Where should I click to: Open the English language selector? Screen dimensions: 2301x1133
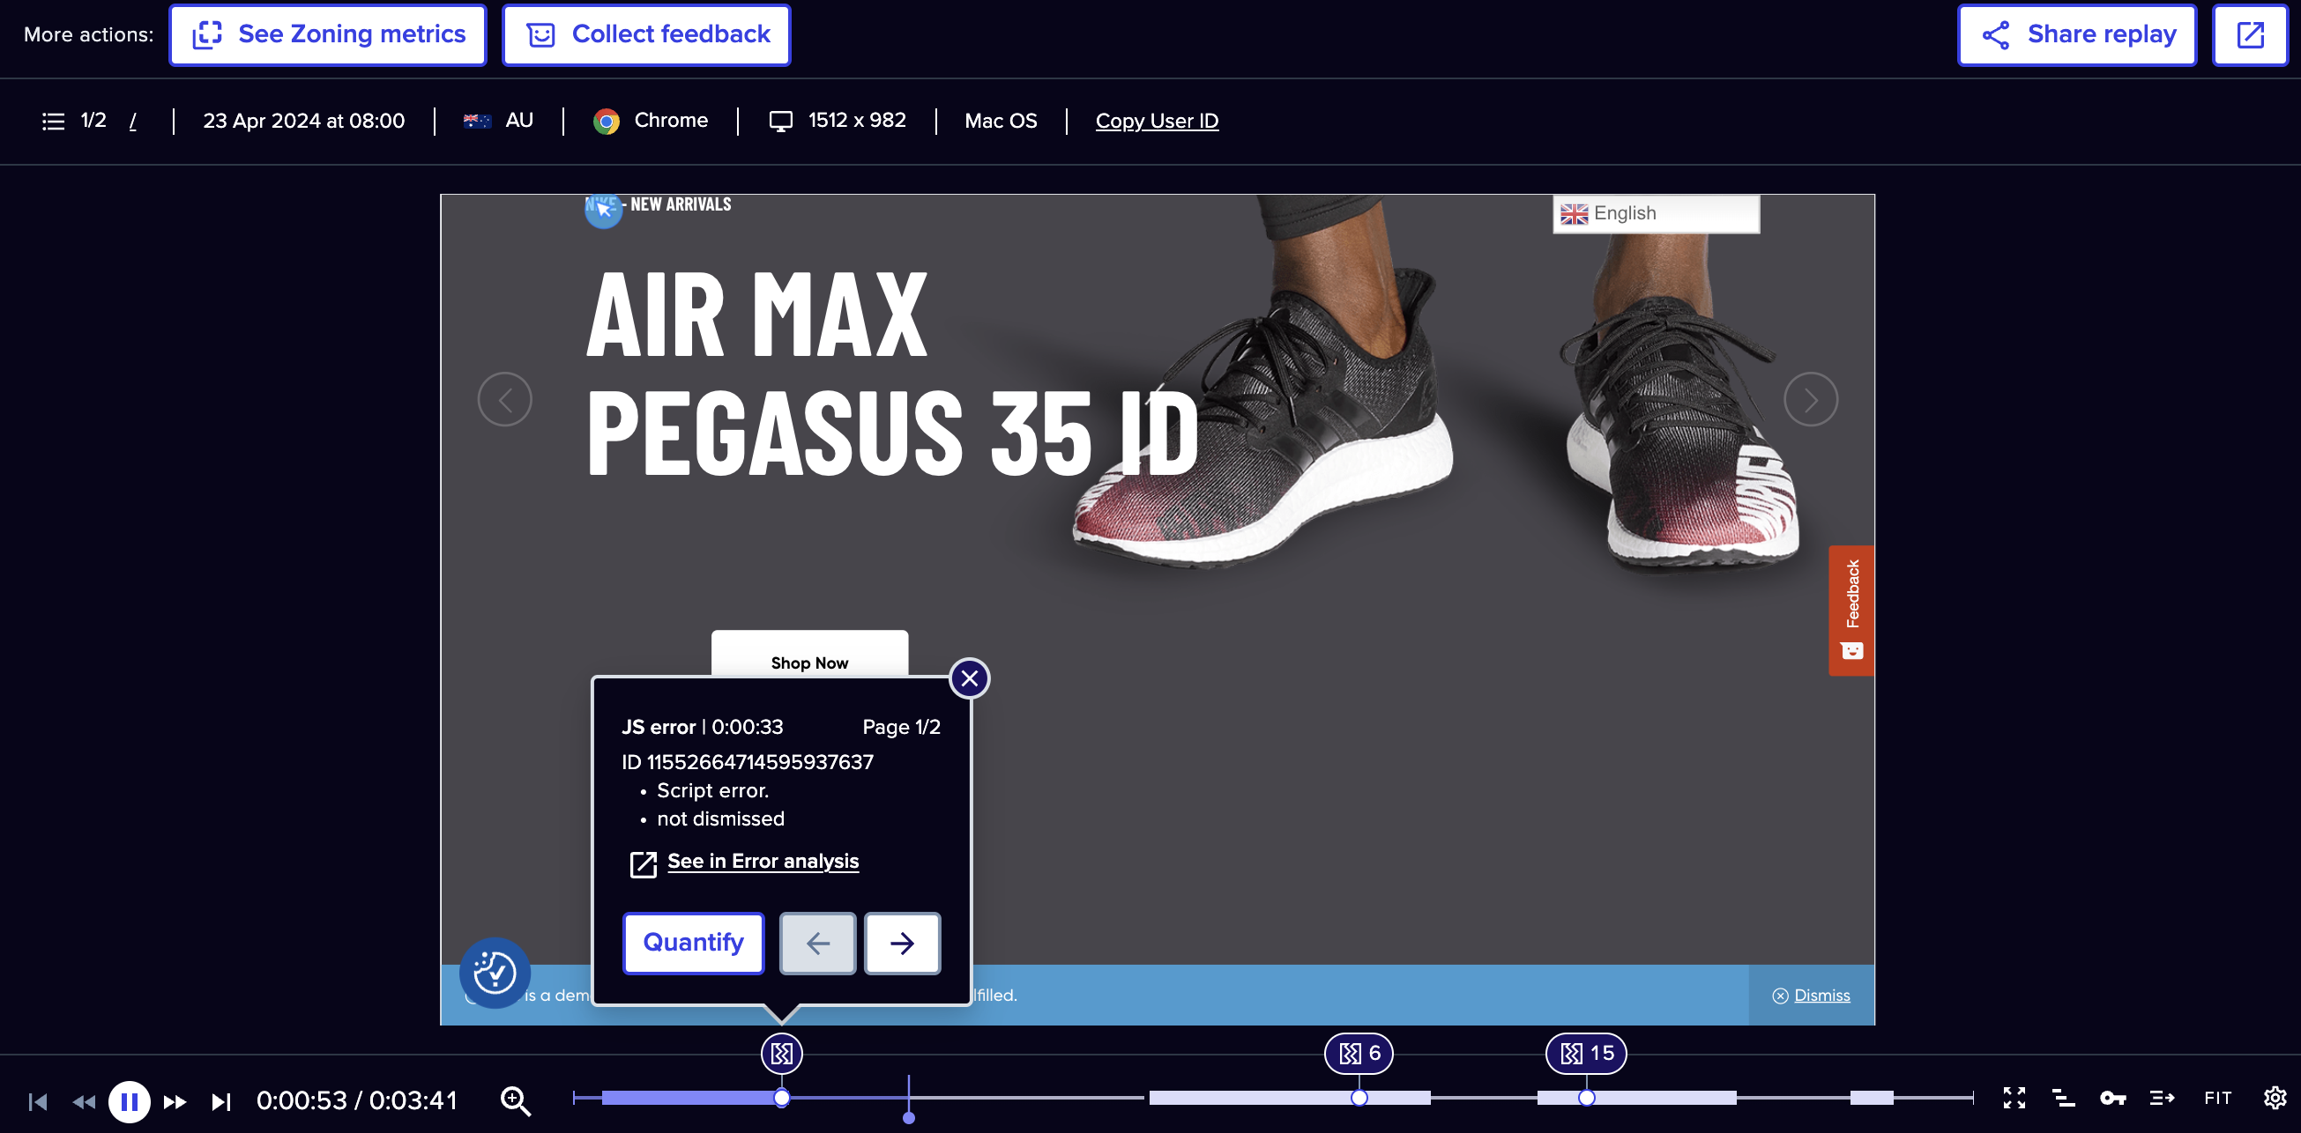(x=1656, y=213)
